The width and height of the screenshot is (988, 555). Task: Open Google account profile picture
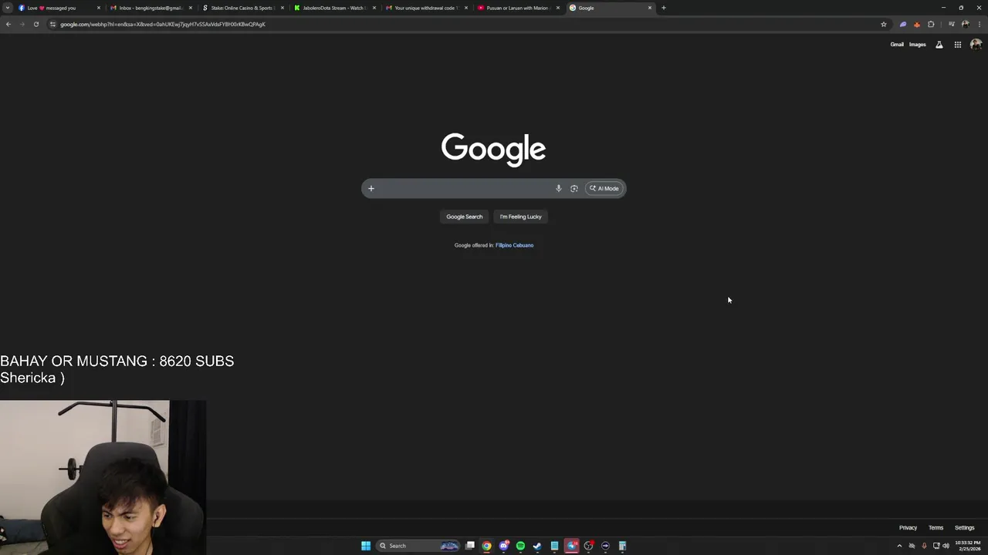point(976,45)
